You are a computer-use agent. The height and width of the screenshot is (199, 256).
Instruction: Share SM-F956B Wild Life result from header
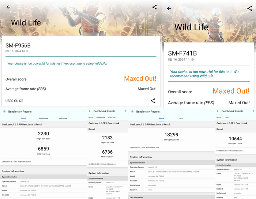pyautogui.click(x=154, y=7)
